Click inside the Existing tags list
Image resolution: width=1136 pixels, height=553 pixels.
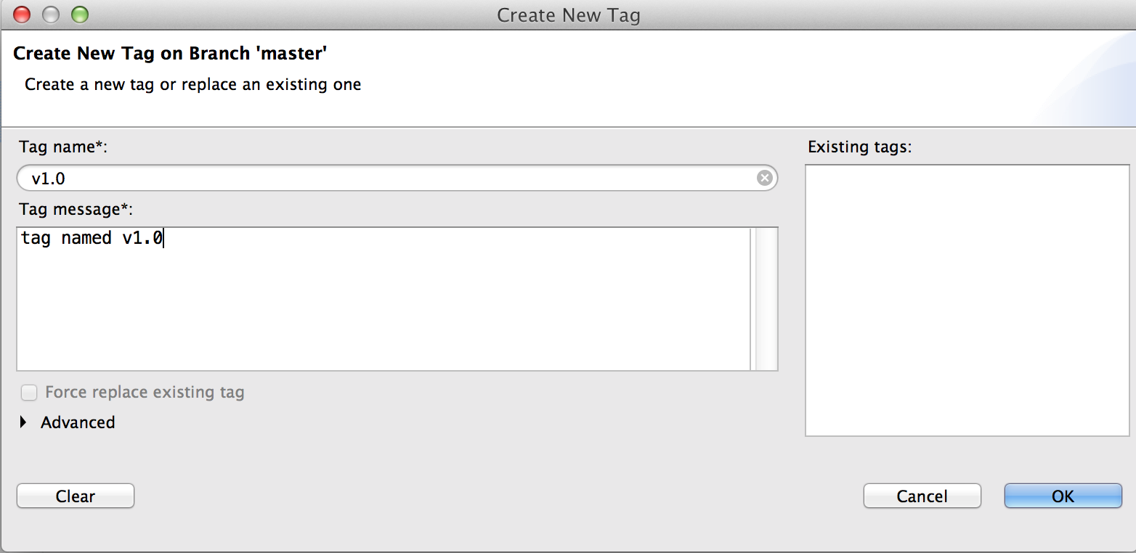point(967,300)
